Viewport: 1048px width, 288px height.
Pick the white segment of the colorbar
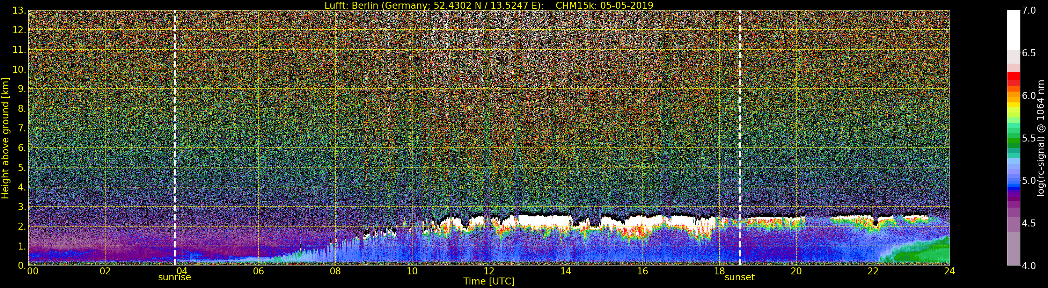point(1013,30)
